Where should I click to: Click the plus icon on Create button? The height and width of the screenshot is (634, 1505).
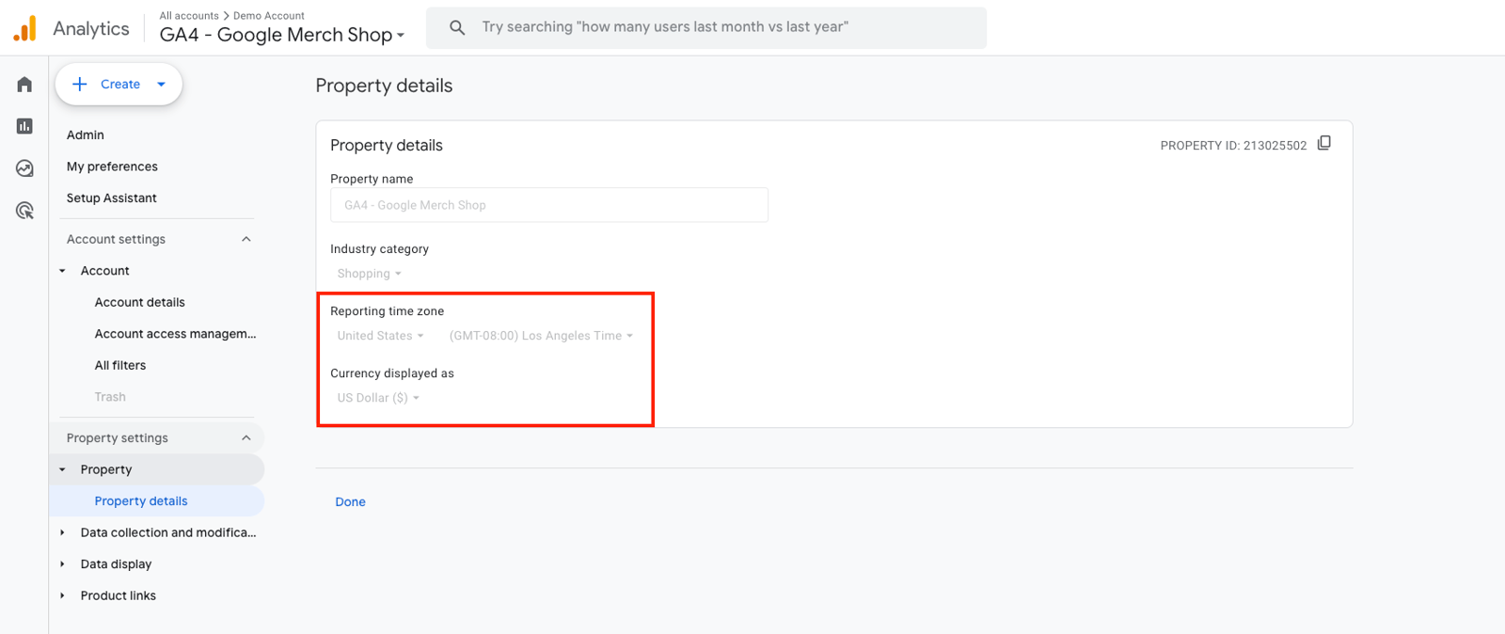click(x=80, y=84)
